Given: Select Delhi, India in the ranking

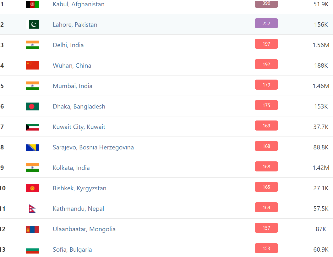Looking at the screenshot, I should 68,45.
